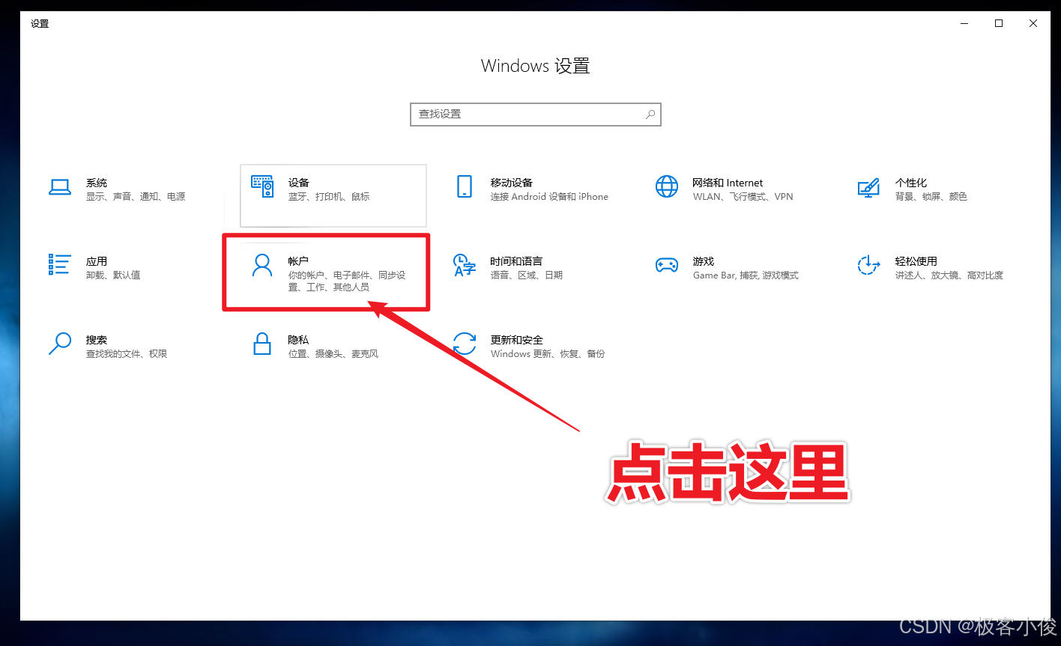Open the 隐私 padlock icon
Viewport: 1061px width, 646px height.
coord(262,344)
